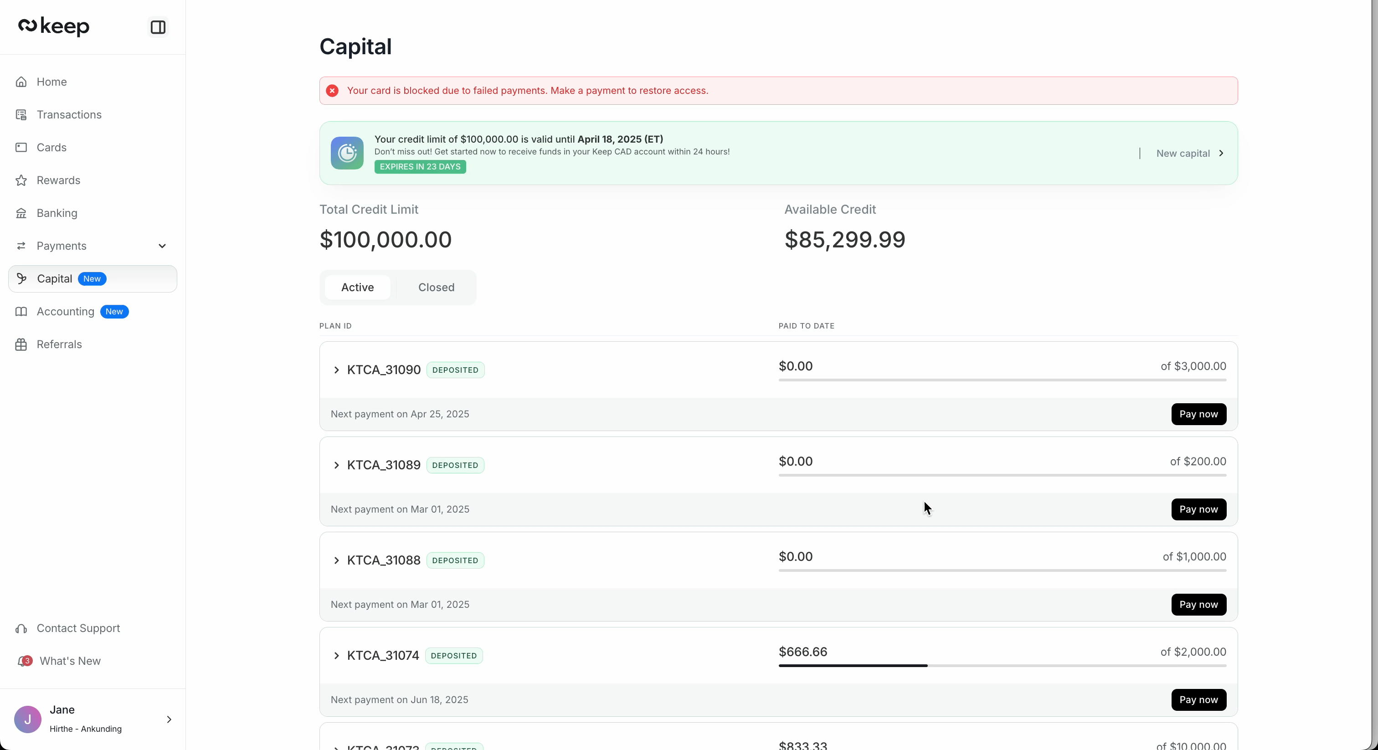Viewport: 1378px width, 750px height.
Task: Collapse the sidebar with the panel icon
Action: 158,27
